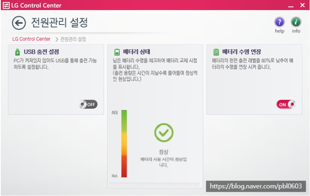Open the LG Control Center breadcrumb link
310x196 pixels.
31,39
